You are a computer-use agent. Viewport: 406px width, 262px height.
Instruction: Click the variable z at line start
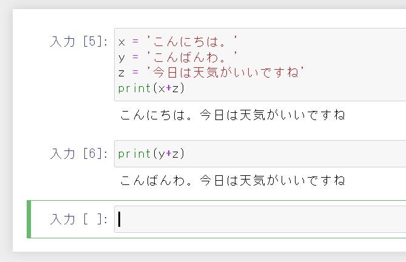click(x=121, y=73)
